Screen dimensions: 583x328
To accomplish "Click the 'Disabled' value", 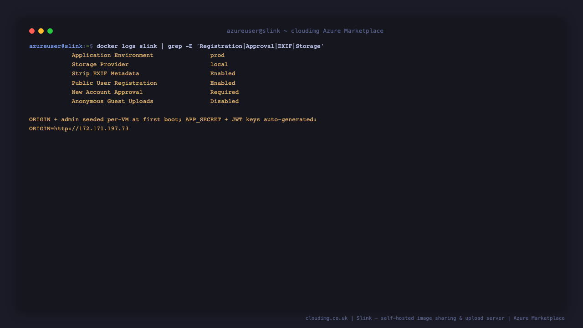I will coord(225,101).
